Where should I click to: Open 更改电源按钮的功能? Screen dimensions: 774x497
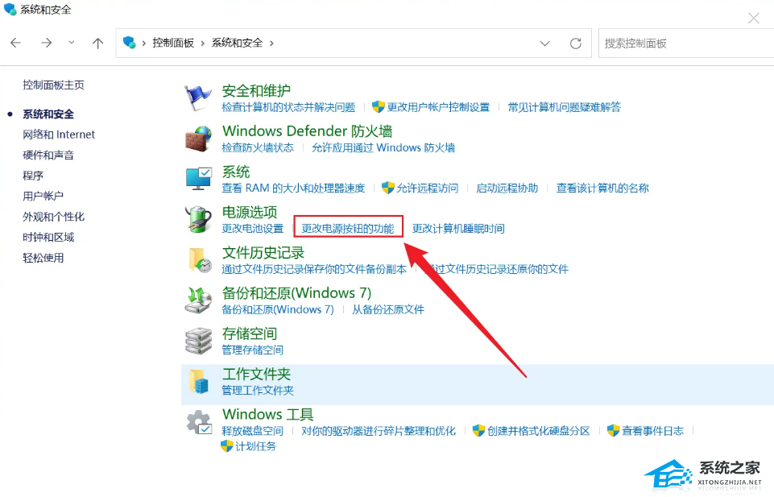pos(349,226)
